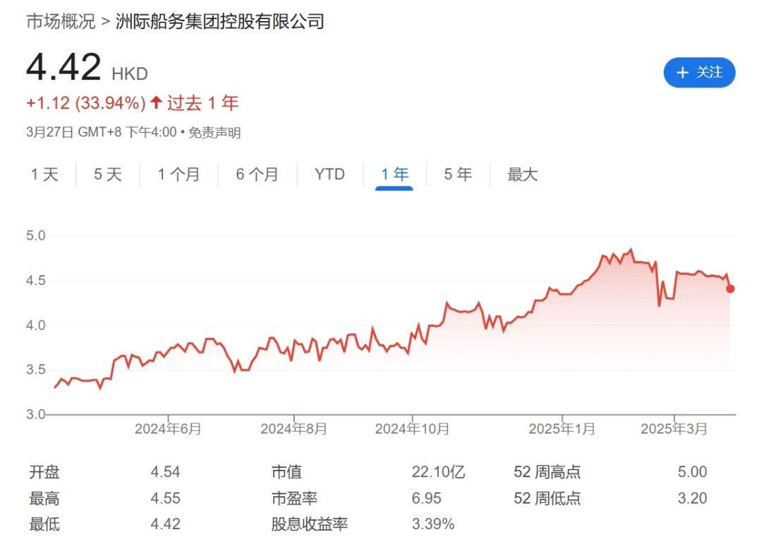The image size is (762, 551).
Task: Click the 市盈率 label
Action: [294, 498]
